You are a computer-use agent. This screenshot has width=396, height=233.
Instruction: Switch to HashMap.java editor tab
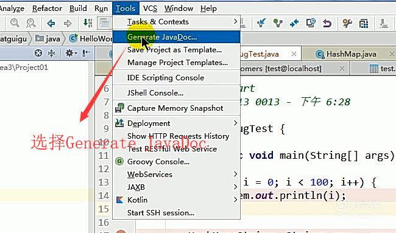click(351, 54)
